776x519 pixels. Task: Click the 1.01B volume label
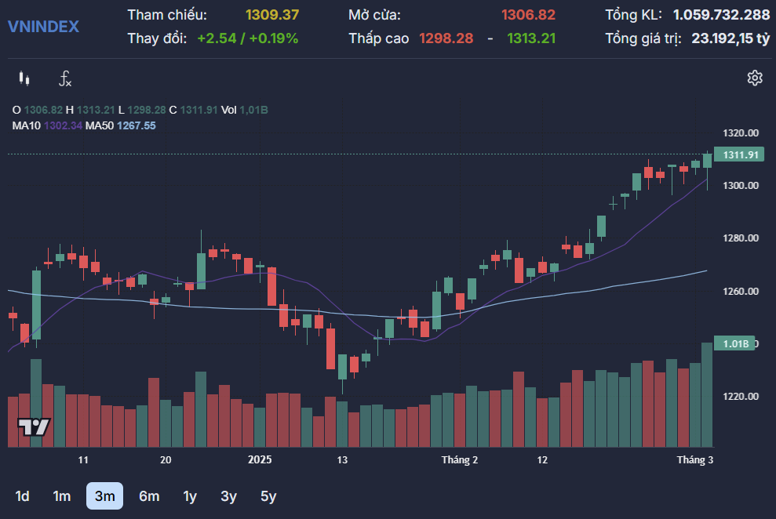pos(735,344)
